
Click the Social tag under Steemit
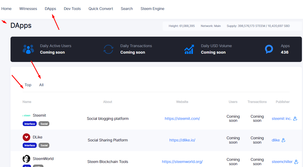[44, 124]
